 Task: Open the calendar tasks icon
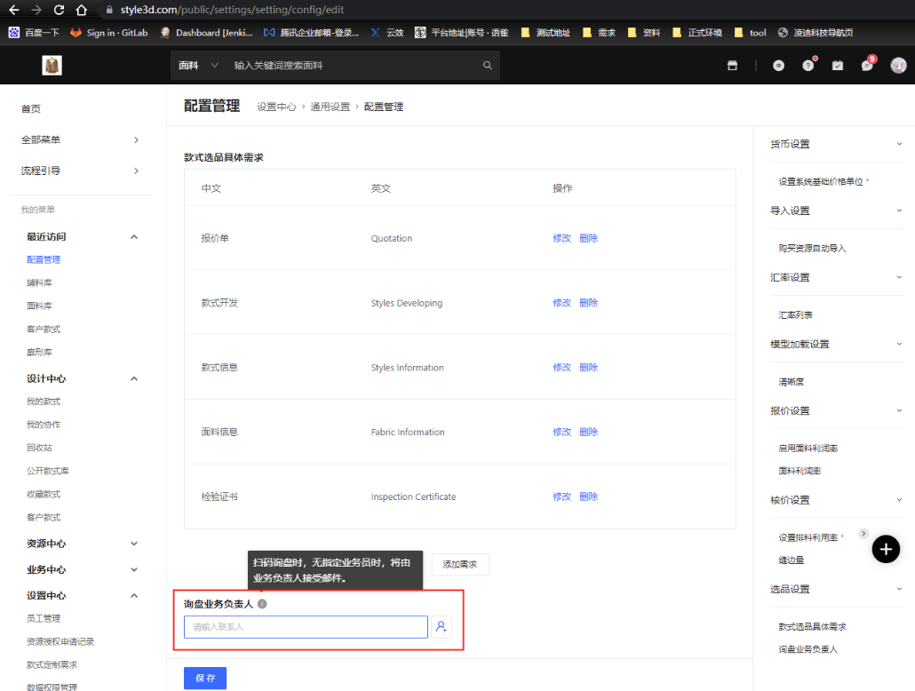click(837, 66)
